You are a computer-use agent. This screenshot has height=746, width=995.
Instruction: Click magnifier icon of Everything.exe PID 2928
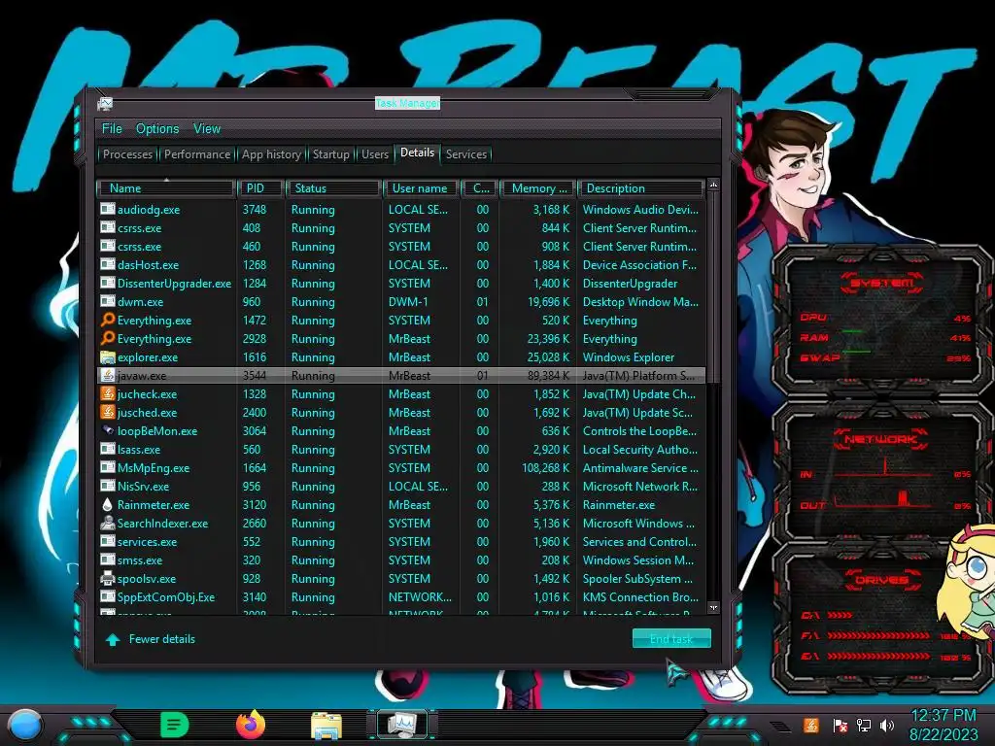point(108,338)
